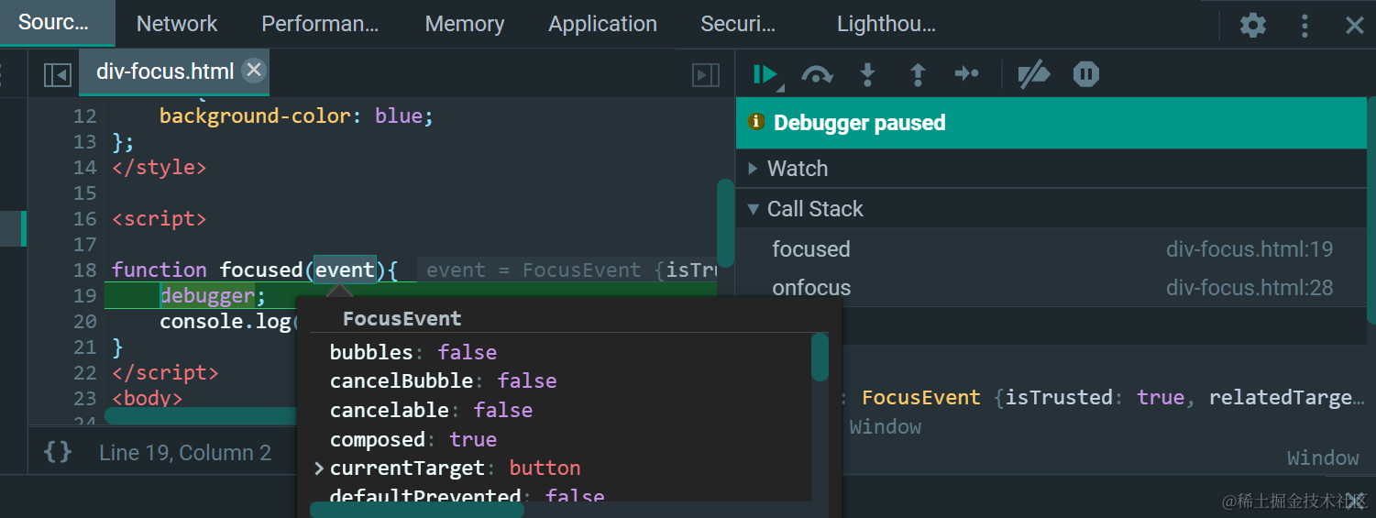
Task: Open the DevTools more options menu
Action: 1304,25
